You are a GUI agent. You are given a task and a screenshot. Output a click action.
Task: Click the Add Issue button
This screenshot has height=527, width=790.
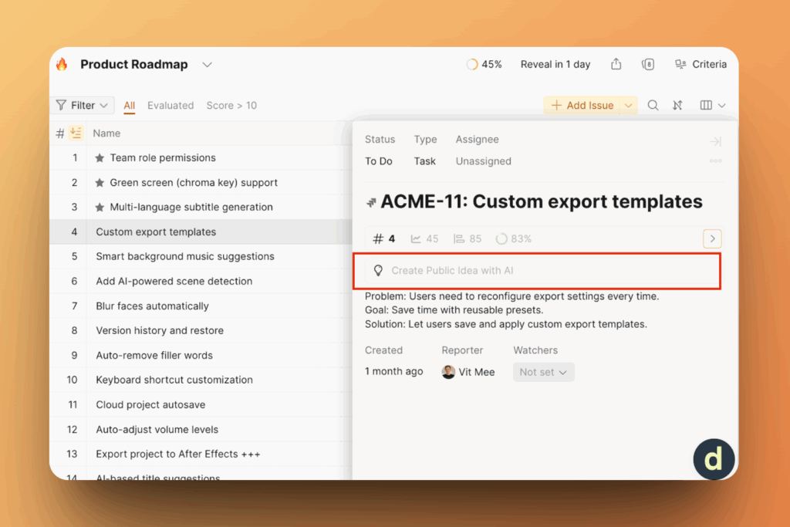pos(583,106)
